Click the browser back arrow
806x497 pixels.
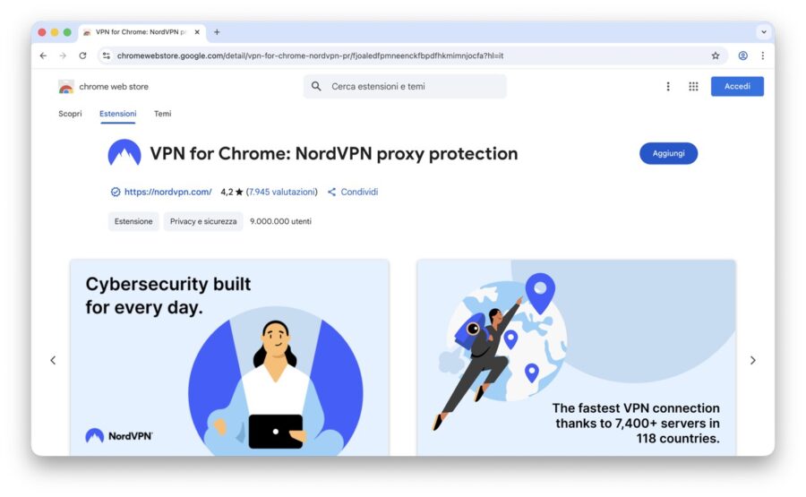click(43, 56)
